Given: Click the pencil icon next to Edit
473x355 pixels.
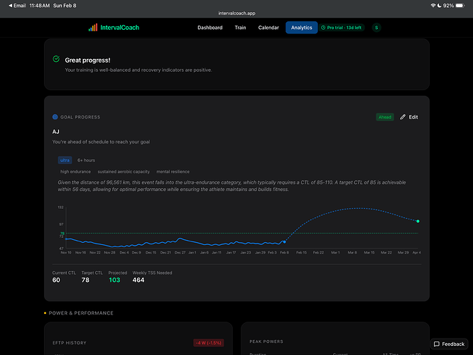Looking at the screenshot, I should pyautogui.click(x=403, y=117).
